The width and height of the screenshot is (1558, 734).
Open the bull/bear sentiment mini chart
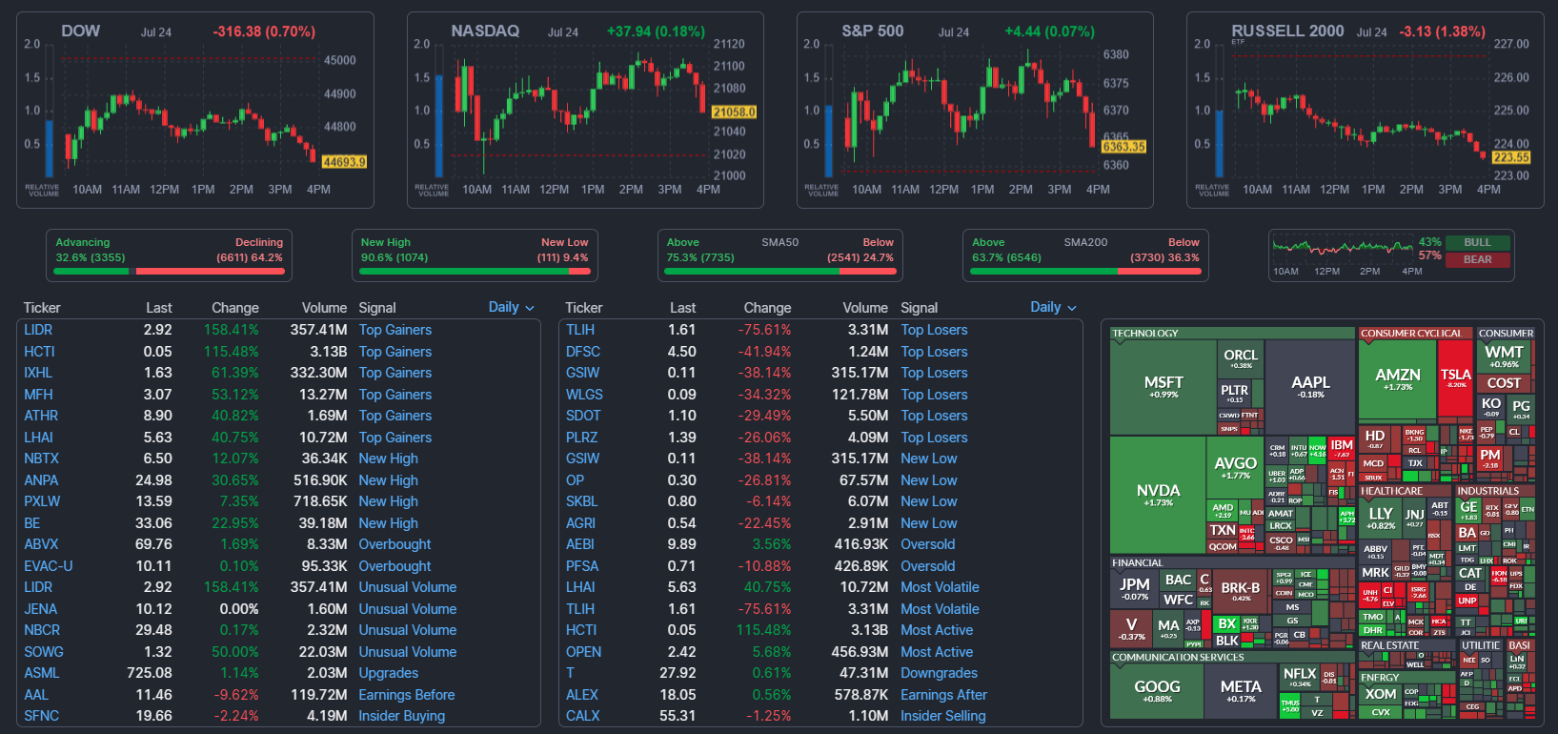tap(1344, 249)
